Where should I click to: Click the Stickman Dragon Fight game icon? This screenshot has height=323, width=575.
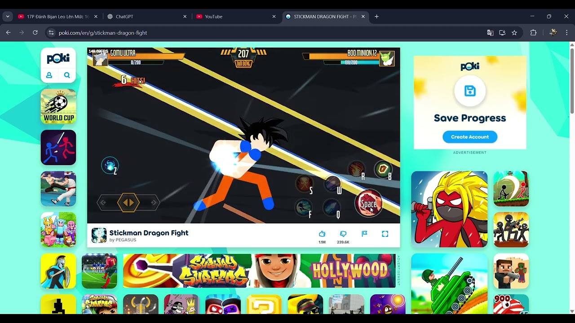click(99, 236)
